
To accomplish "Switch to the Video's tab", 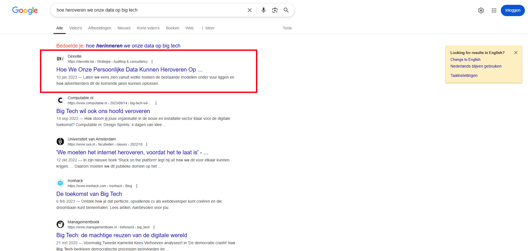I will click(76, 28).
